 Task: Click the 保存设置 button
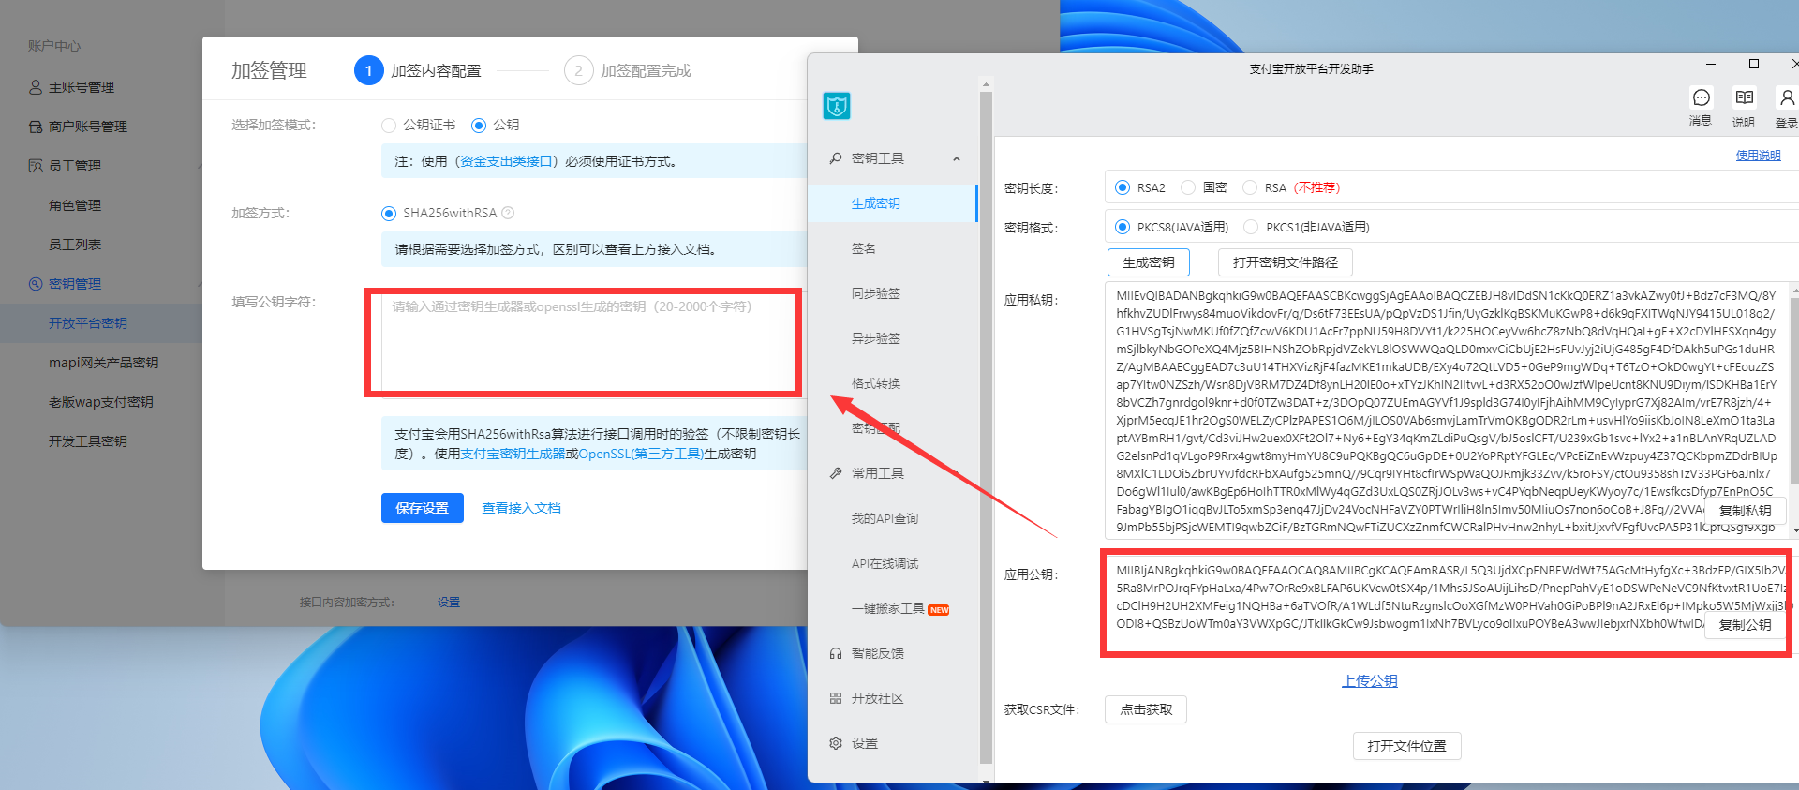[x=422, y=508]
